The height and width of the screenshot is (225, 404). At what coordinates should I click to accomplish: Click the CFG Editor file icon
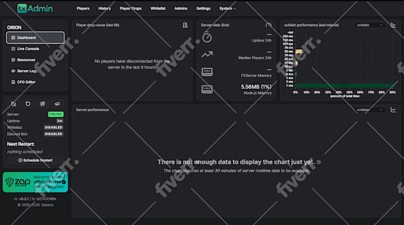(13, 82)
